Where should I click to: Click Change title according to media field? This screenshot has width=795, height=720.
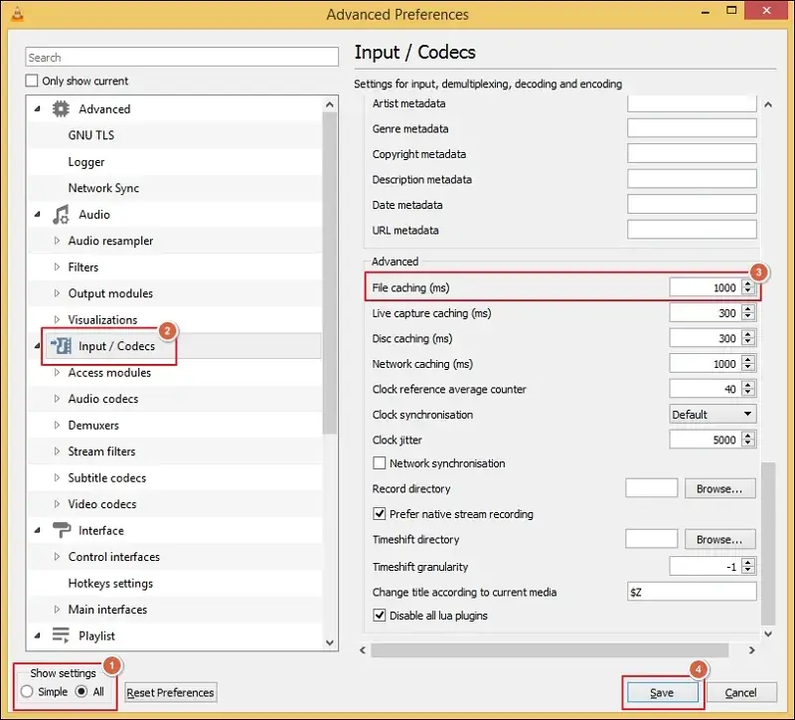(x=692, y=592)
